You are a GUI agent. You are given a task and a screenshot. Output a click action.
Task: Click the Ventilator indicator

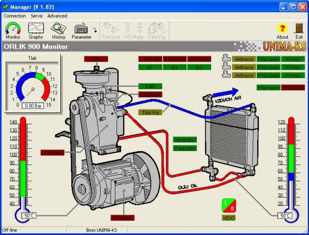(x=185, y=140)
